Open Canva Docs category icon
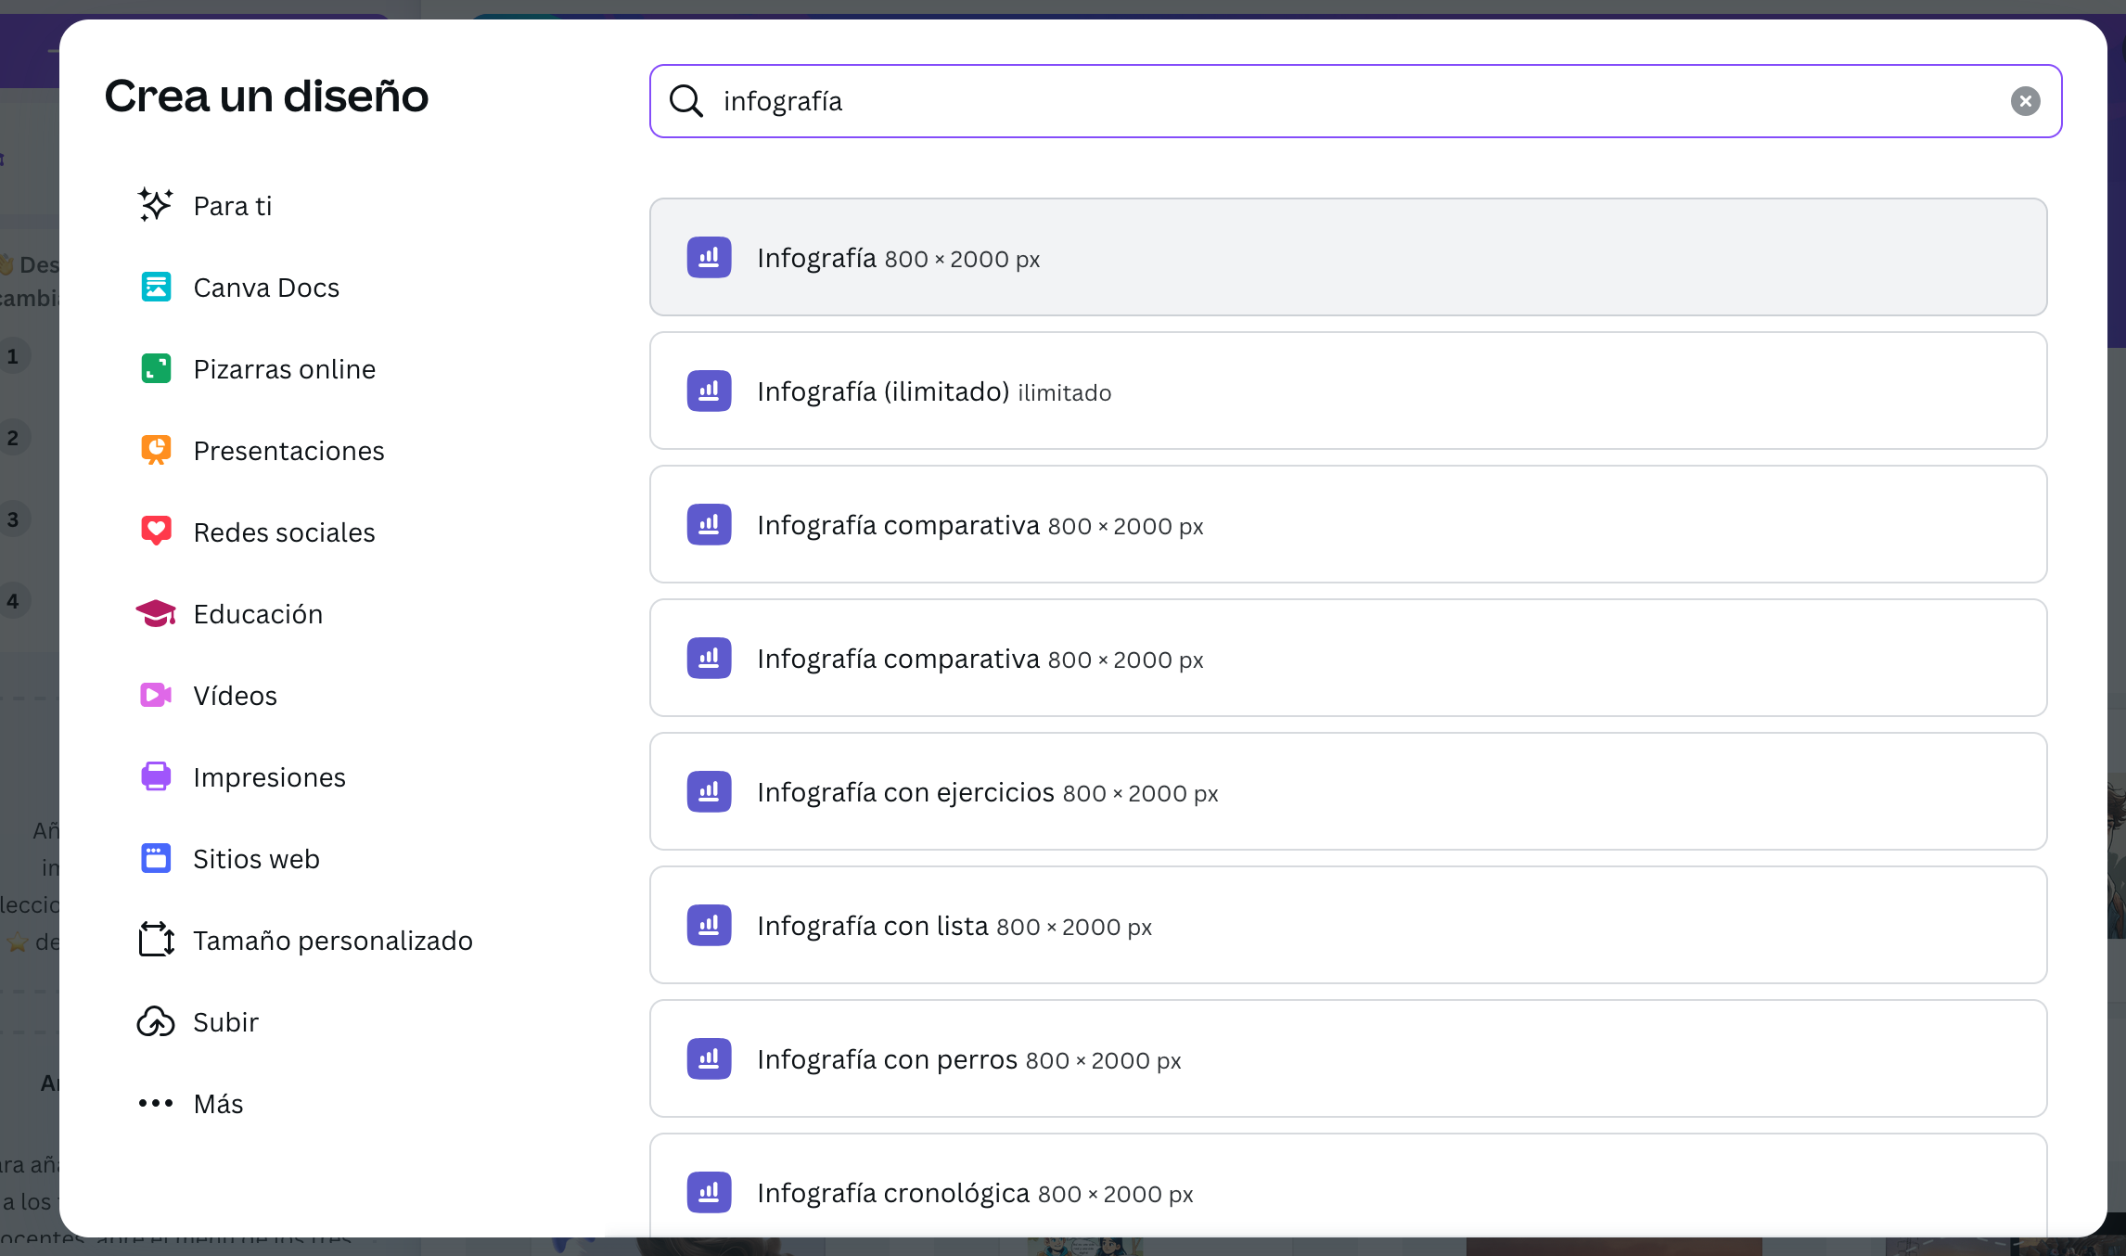The image size is (2126, 1256). coord(155,287)
